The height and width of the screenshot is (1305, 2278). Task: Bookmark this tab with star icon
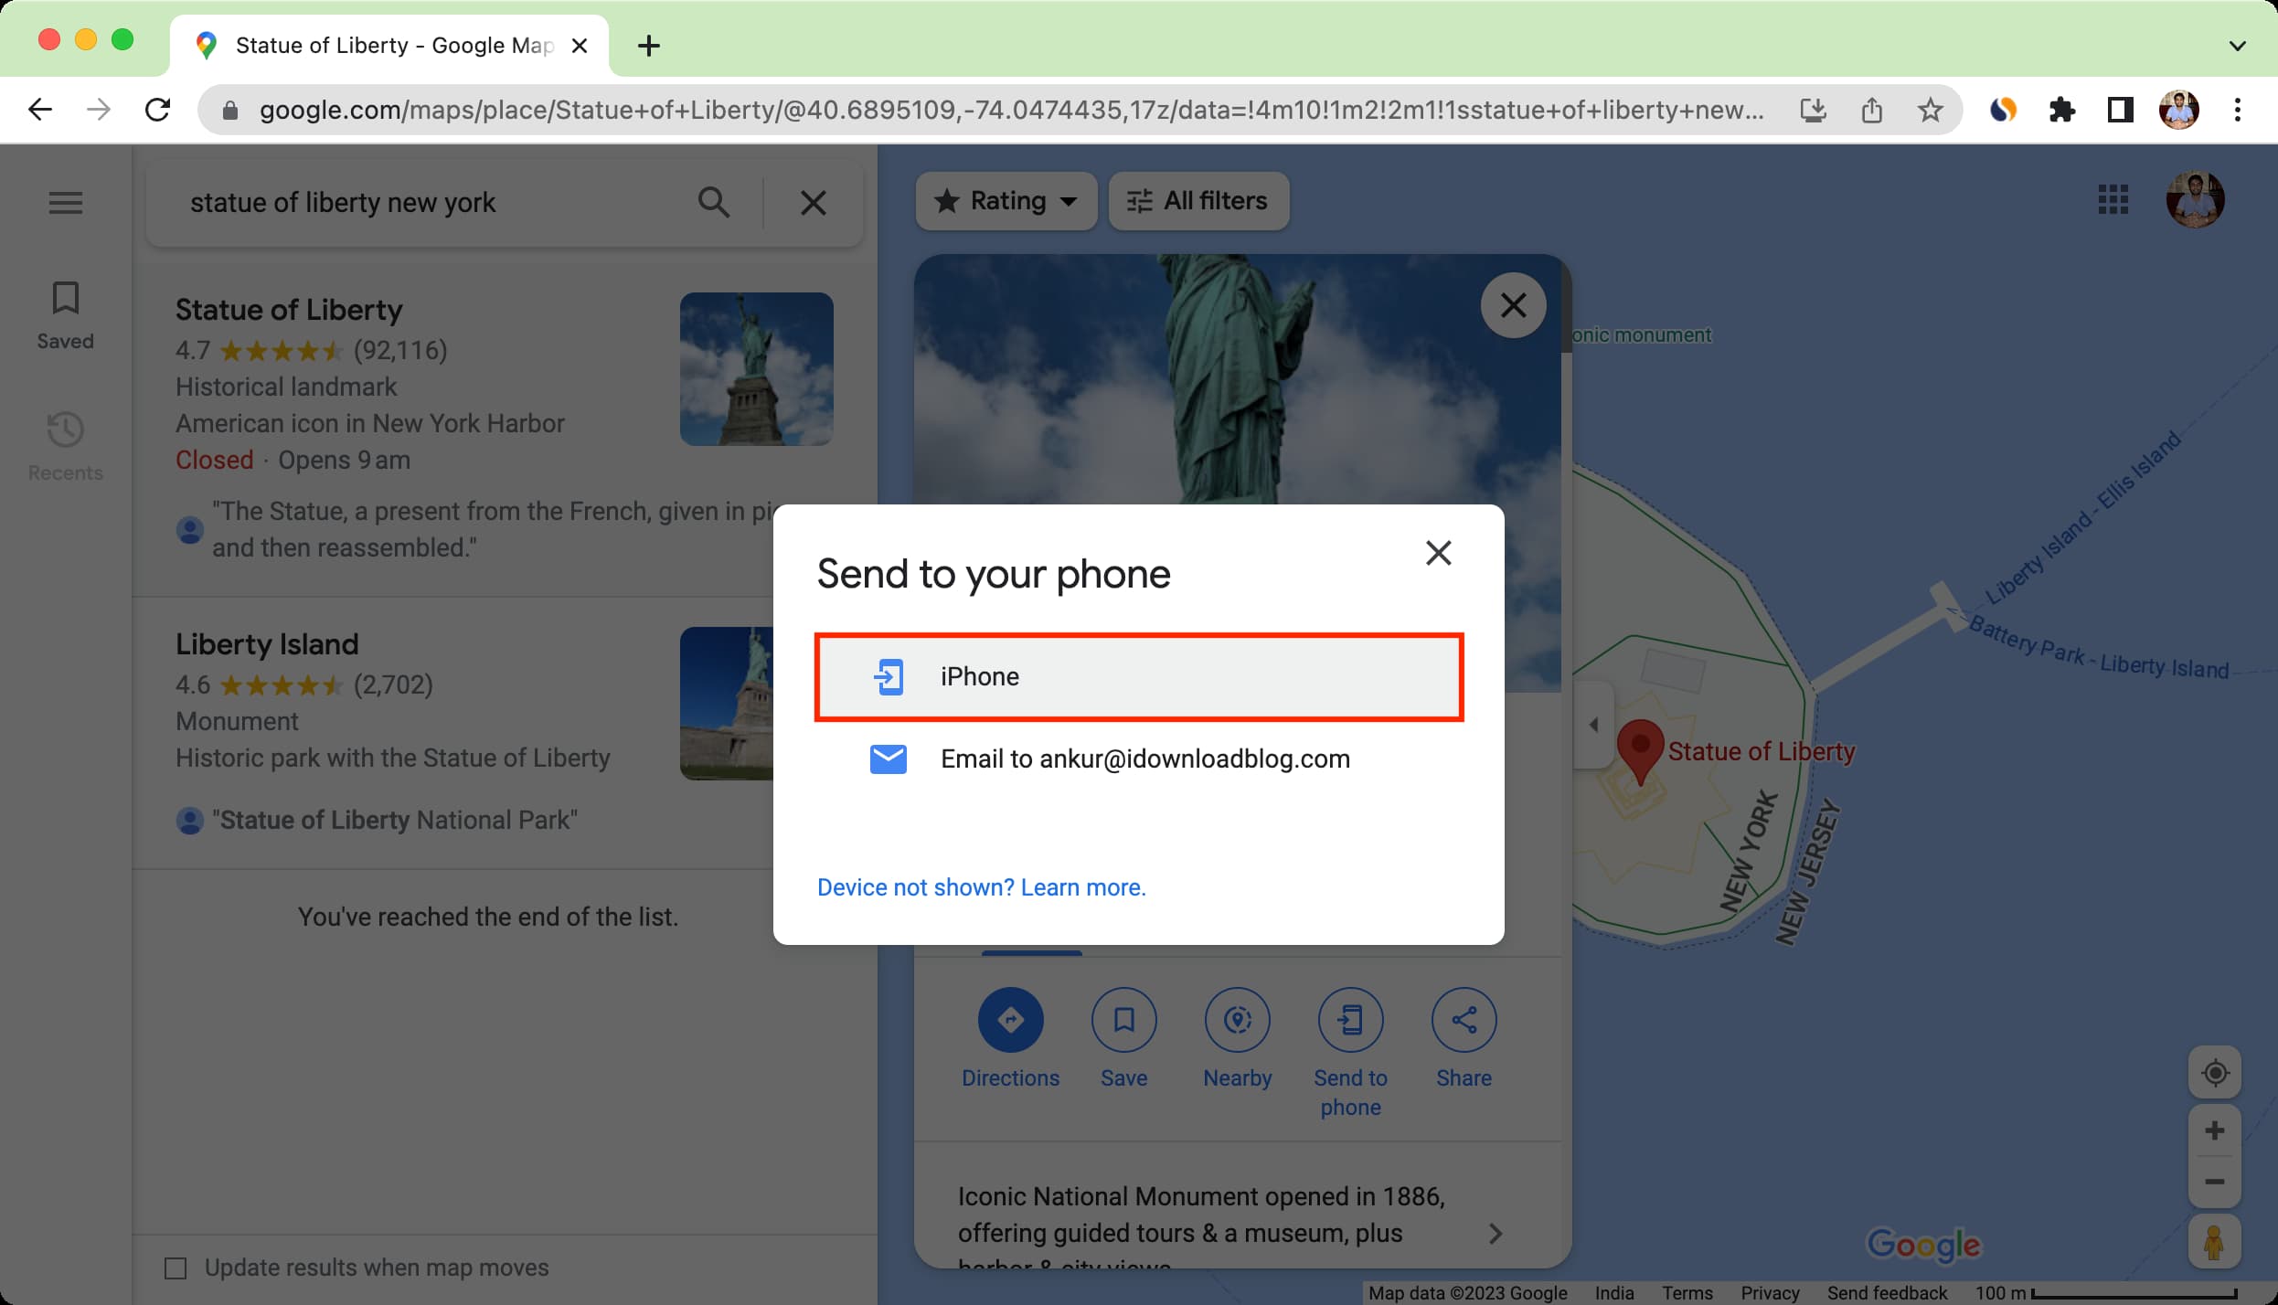1930,111
